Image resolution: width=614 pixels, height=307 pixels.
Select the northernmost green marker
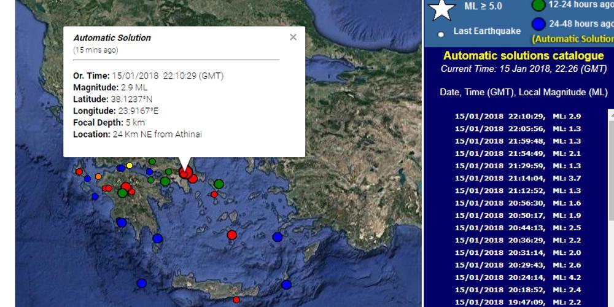point(152,161)
